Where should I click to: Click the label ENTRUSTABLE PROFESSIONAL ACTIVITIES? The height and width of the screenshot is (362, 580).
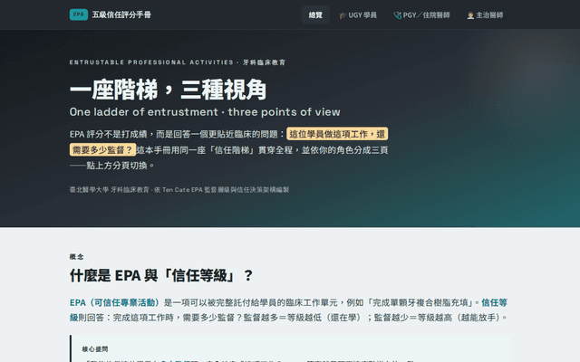coord(151,62)
